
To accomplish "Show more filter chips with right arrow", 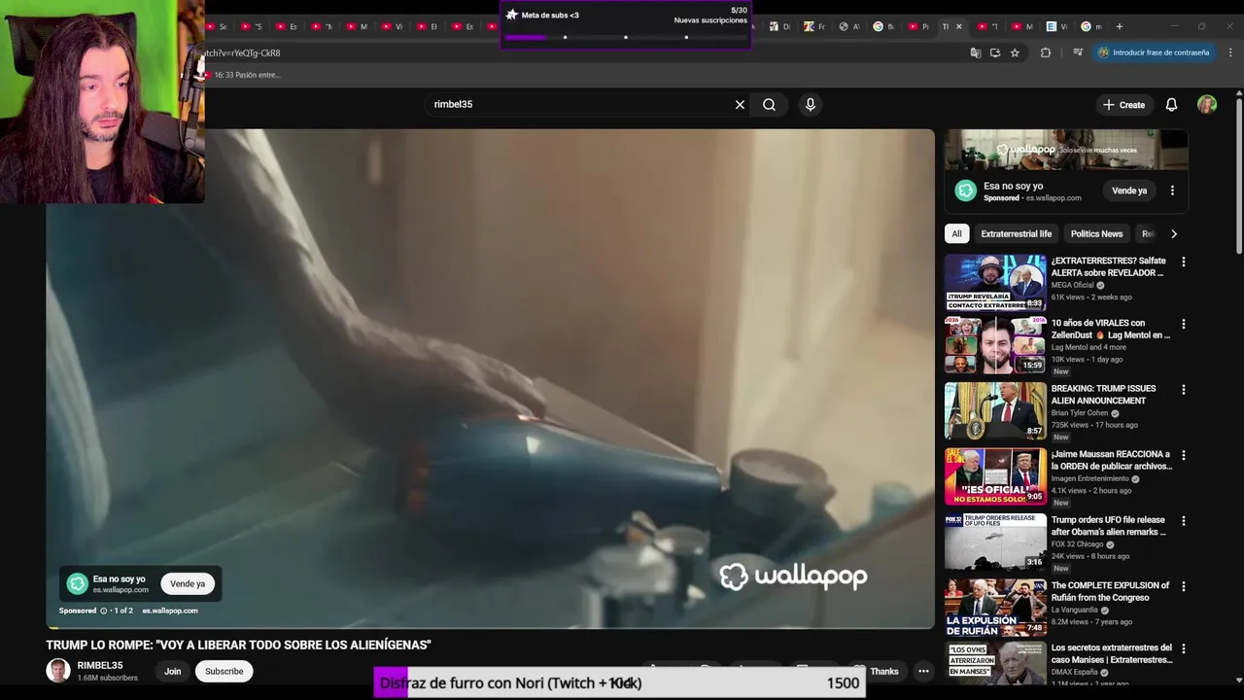I will point(1173,233).
